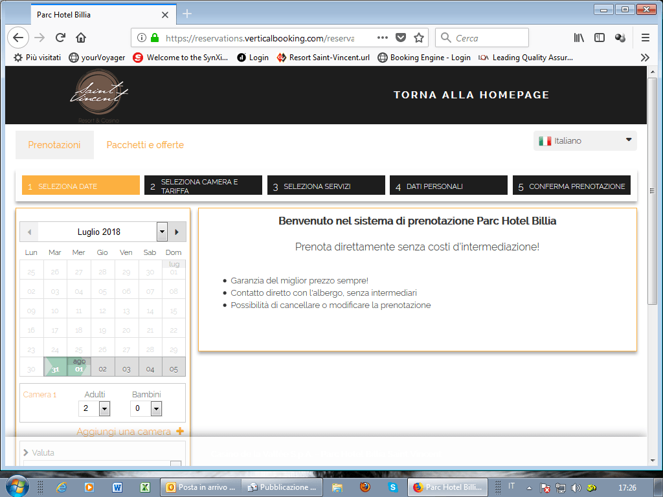Go to next month in calendar

(x=177, y=232)
